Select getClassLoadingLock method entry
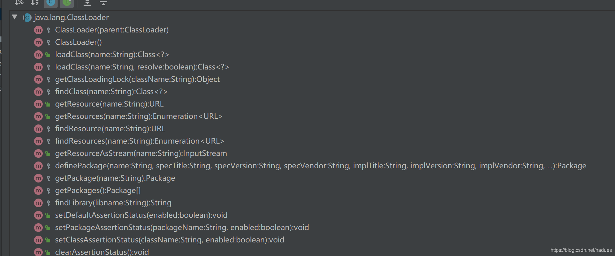Viewport: 615px width, 256px height. [x=137, y=79]
